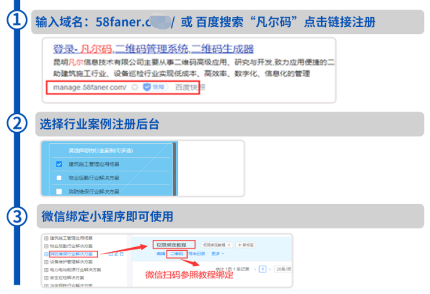
Task: Click the 微信绑定小程序即可使用 step heading
Action: 107,216
